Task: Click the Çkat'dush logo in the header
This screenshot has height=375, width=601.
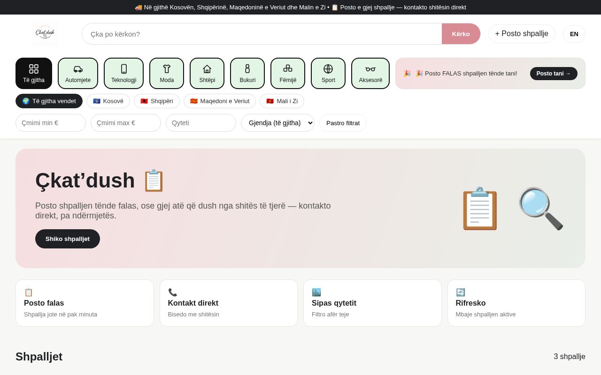Action: [45, 34]
